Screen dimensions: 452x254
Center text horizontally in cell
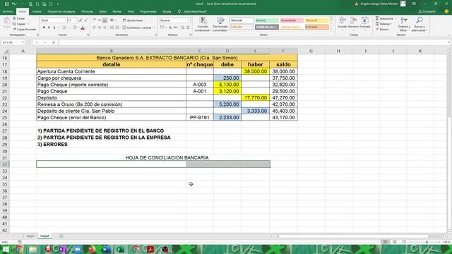point(100,28)
